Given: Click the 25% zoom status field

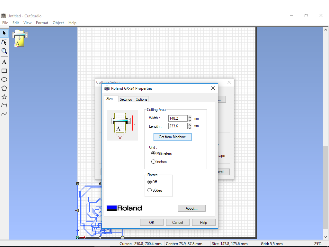Looking at the screenshot, I should coord(318,244).
